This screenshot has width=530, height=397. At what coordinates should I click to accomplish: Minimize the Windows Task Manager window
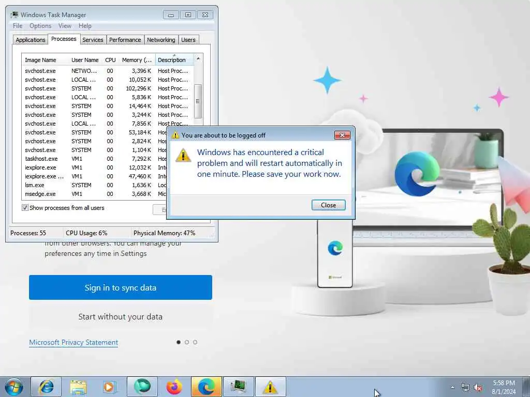pos(171,15)
